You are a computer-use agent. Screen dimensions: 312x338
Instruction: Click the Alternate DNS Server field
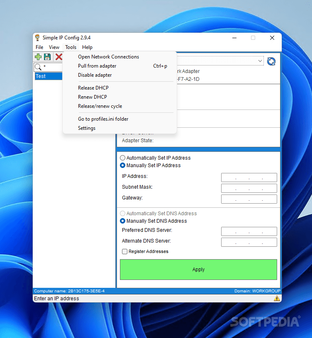tap(249, 242)
